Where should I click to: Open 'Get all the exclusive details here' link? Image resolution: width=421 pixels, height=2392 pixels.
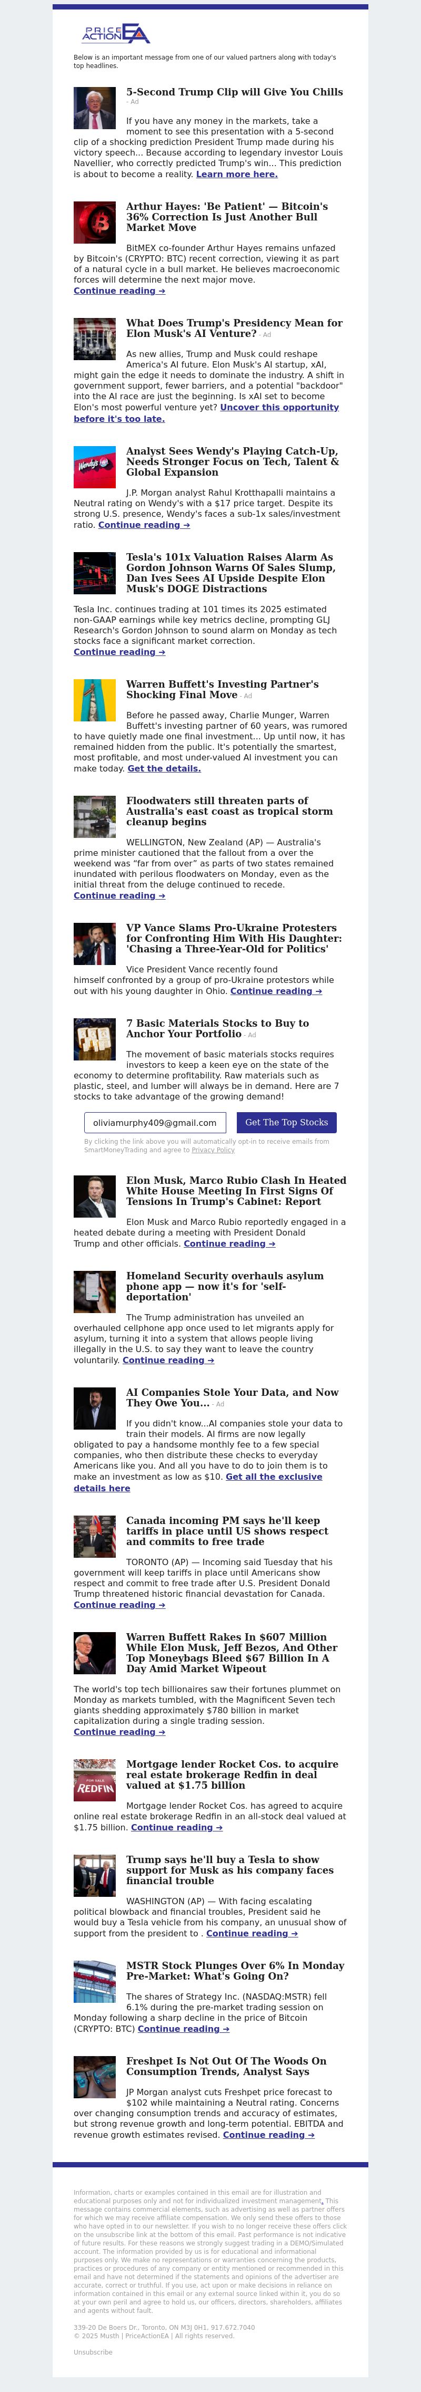point(198,1482)
